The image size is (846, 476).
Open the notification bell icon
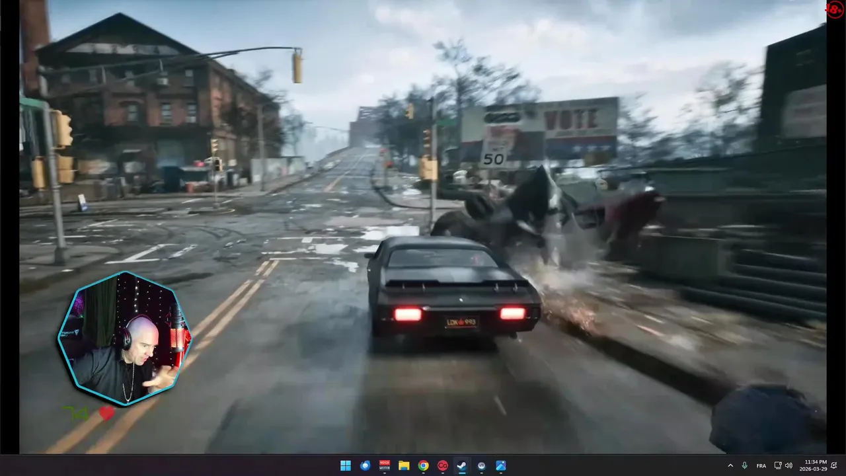[834, 465]
